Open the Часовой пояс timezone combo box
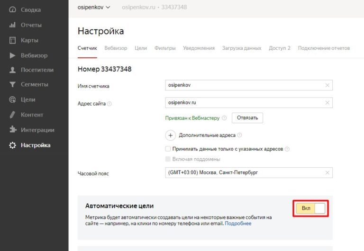 click(249, 172)
